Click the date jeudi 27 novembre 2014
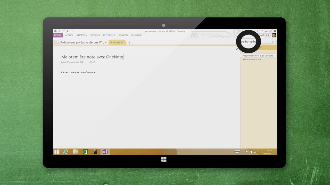330x185 pixels. click(73, 62)
